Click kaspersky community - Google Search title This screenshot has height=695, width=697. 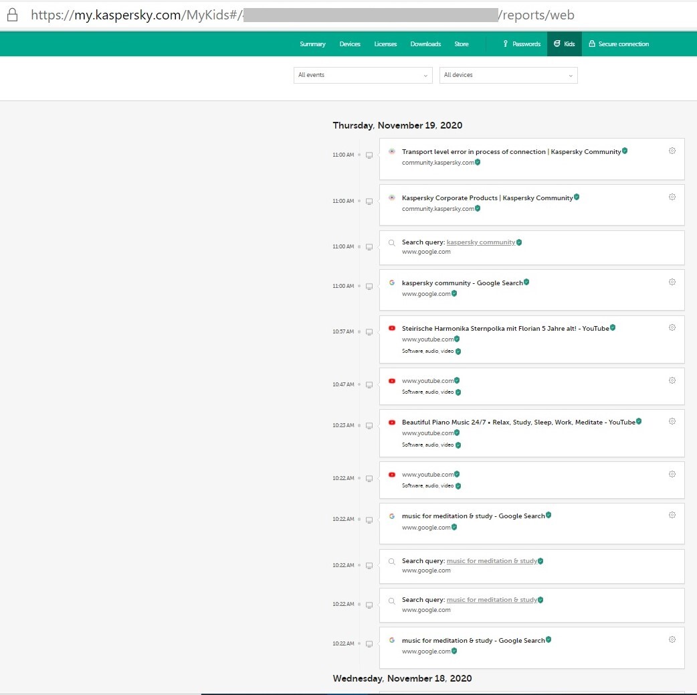coord(462,283)
